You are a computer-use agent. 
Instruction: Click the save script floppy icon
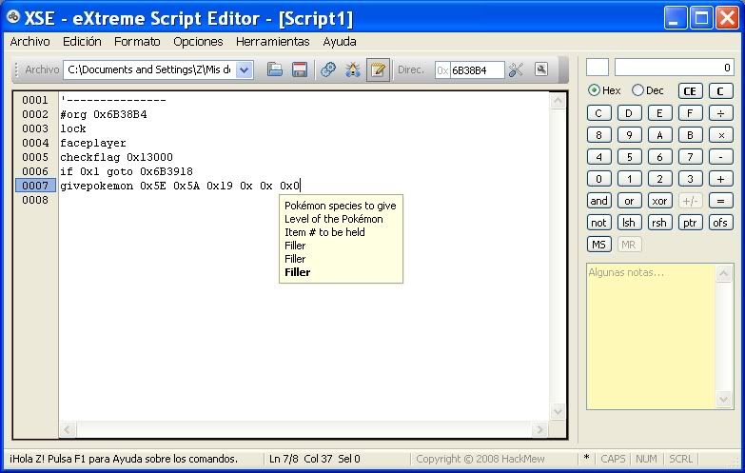(x=300, y=69)
